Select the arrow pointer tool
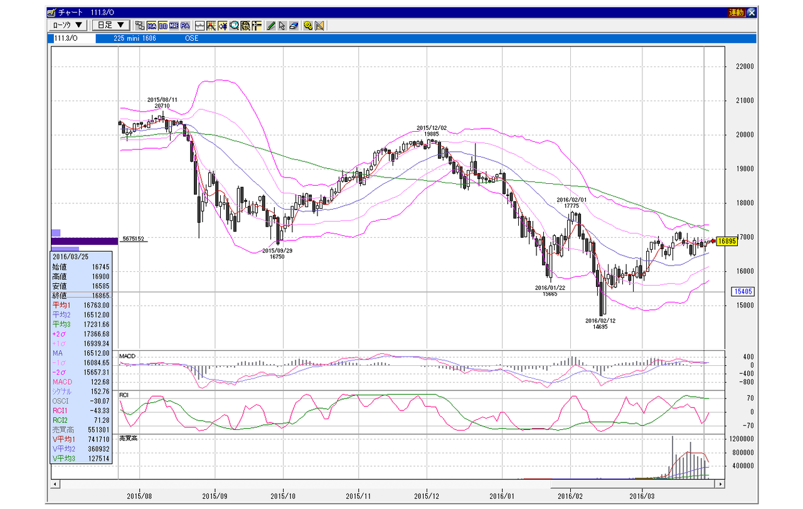This screenshot has width=803, height=509. [282, 26]
